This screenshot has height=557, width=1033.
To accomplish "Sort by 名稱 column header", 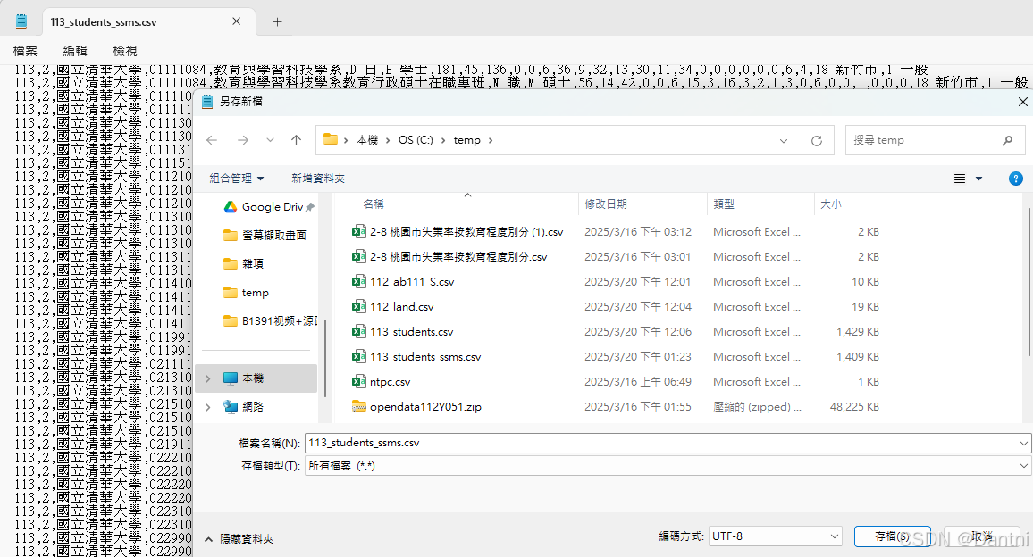I will click(374, 204).
